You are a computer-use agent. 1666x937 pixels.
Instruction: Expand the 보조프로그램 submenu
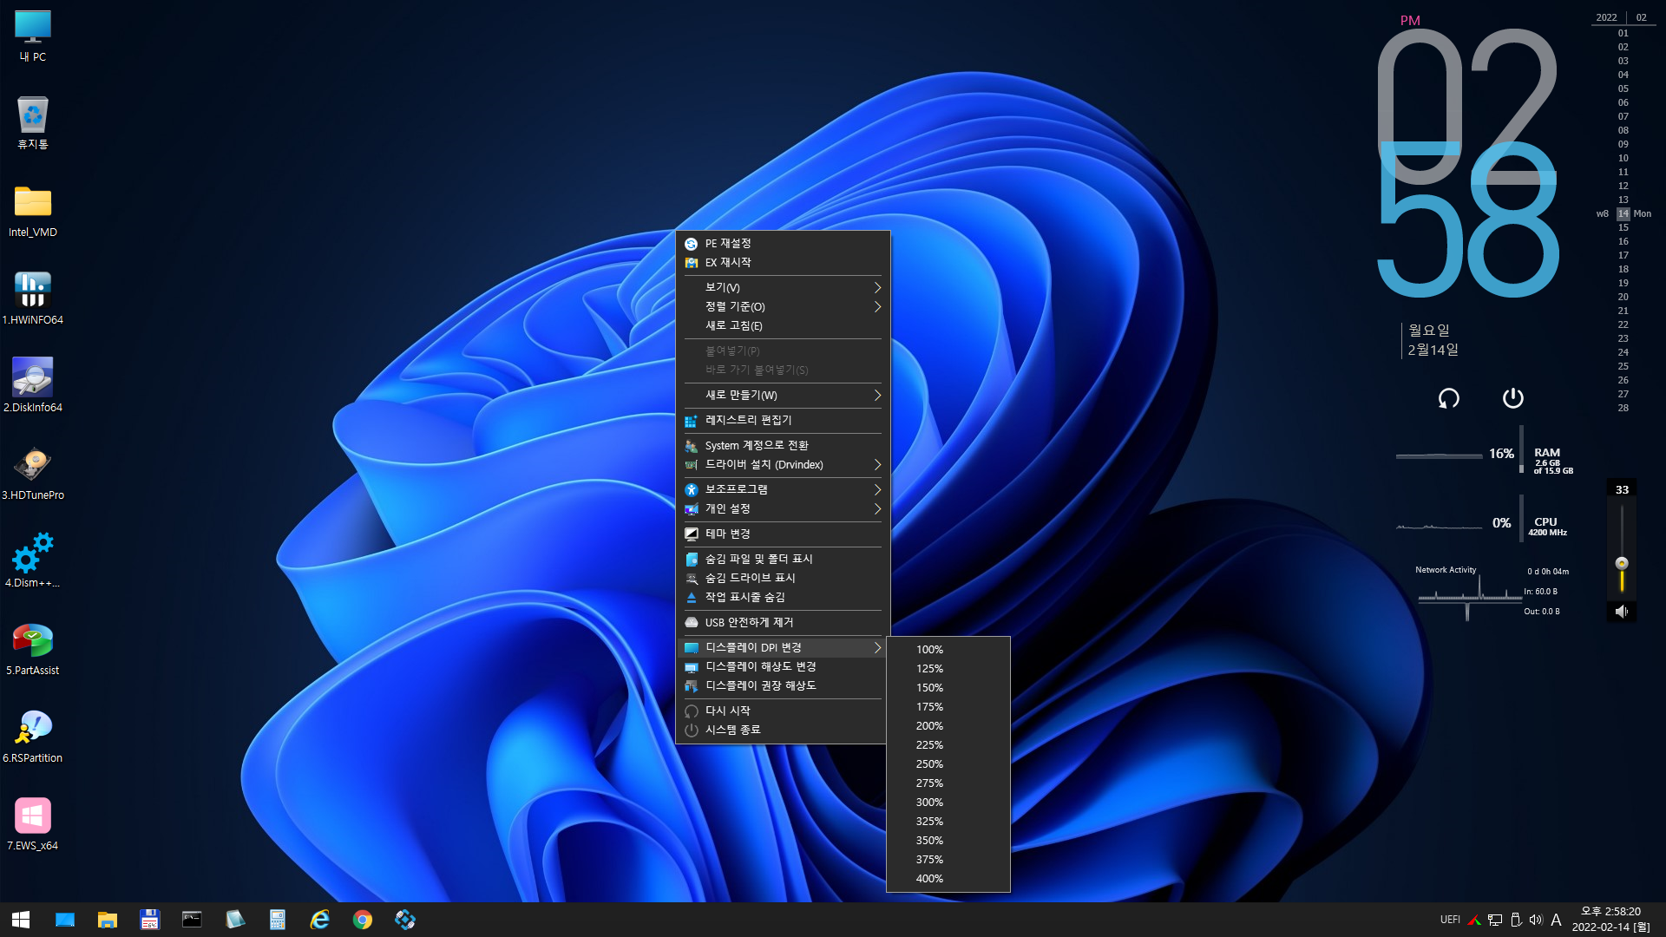783,489
